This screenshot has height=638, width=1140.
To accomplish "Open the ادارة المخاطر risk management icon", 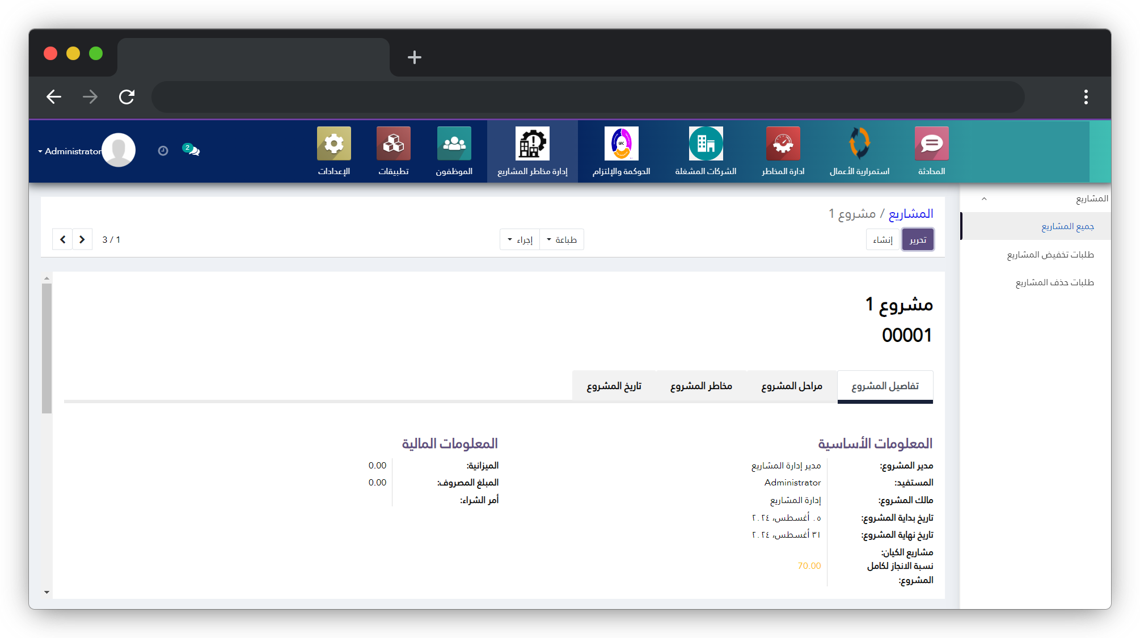I will click(783, 144).
